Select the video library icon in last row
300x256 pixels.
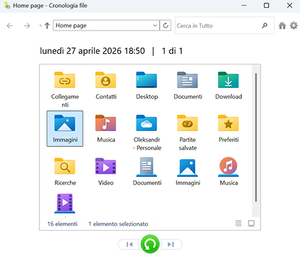pyautogui.click(x=65, y=203)
